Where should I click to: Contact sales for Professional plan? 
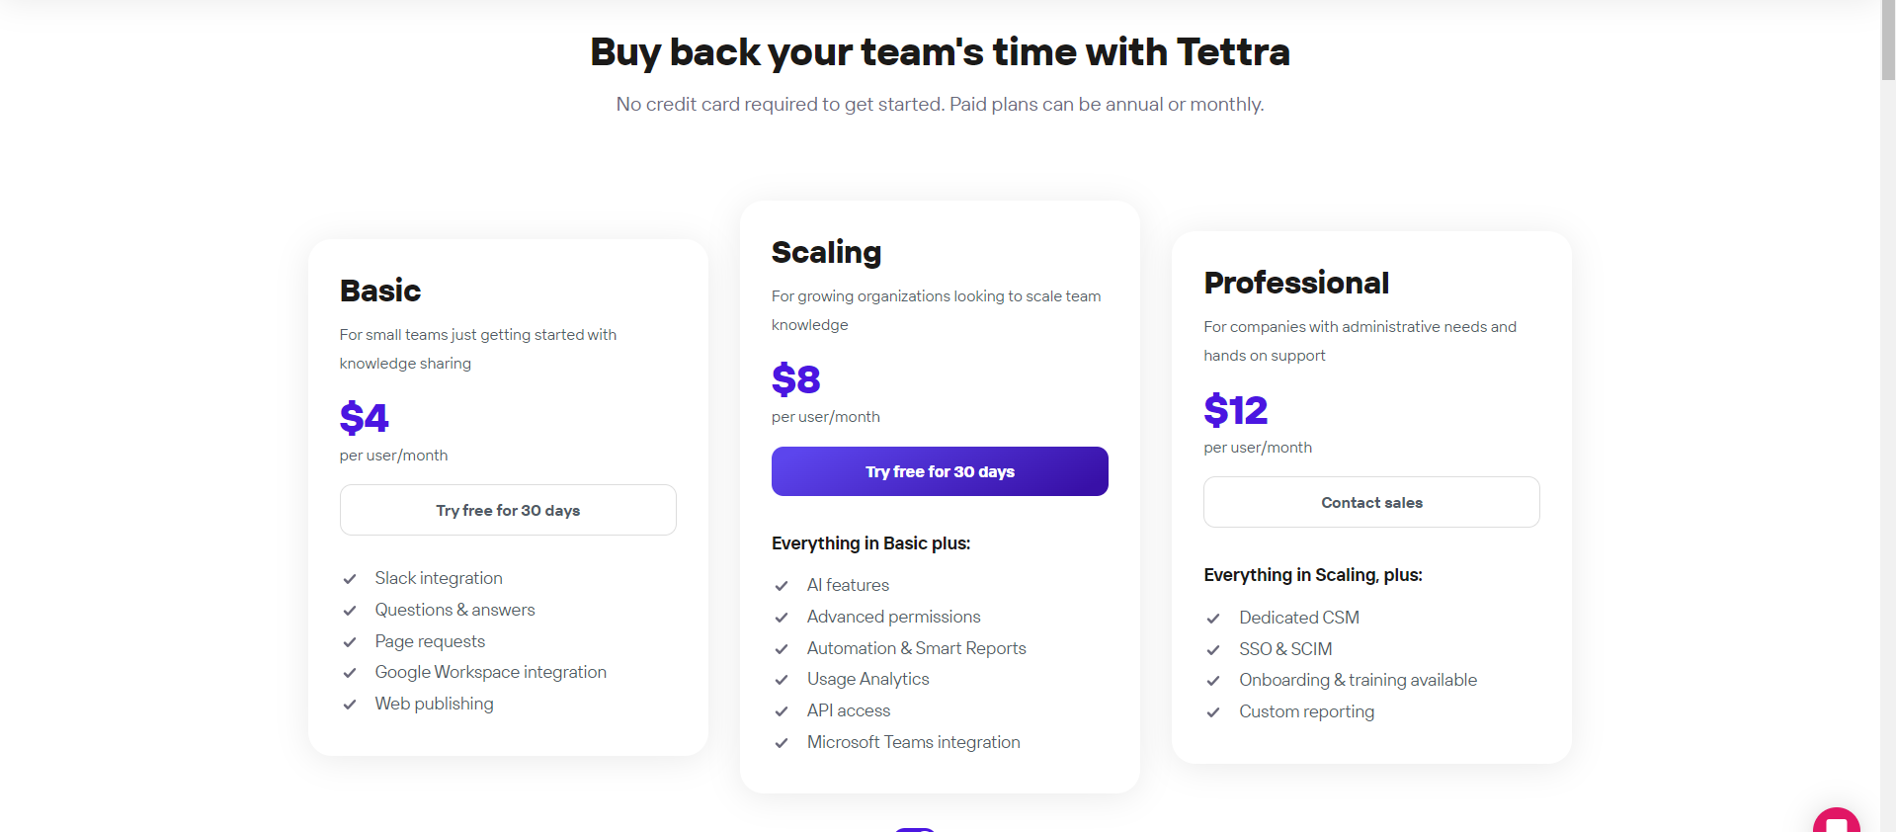1371,502
